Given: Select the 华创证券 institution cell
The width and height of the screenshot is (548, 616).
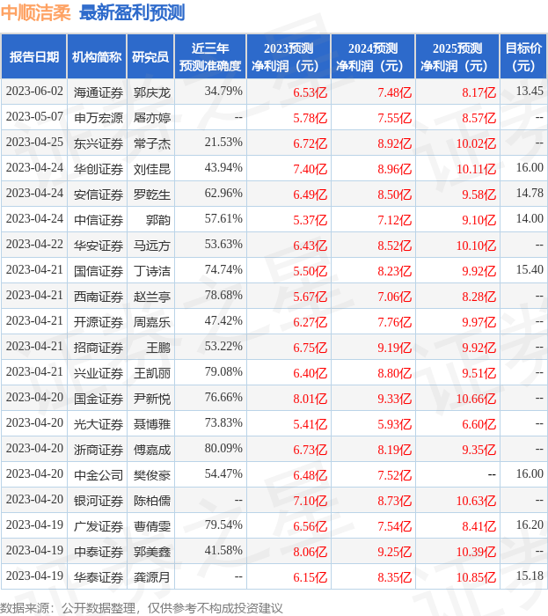Looking at the screenshot, I should 99,169.
